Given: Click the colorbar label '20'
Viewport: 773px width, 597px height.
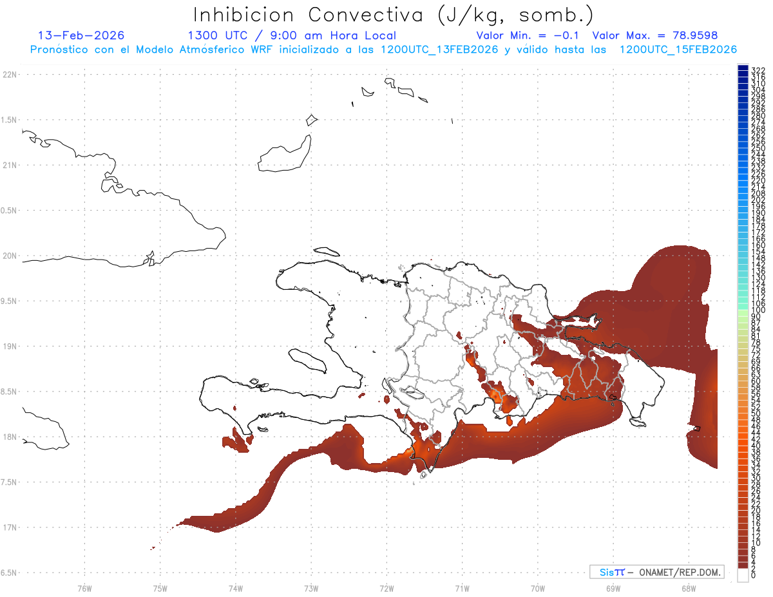Looking at the screenshot, I should point(756,510).
